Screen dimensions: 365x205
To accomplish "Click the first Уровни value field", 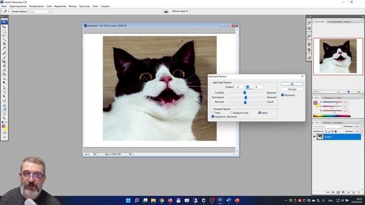I will (x=239, y=87).
